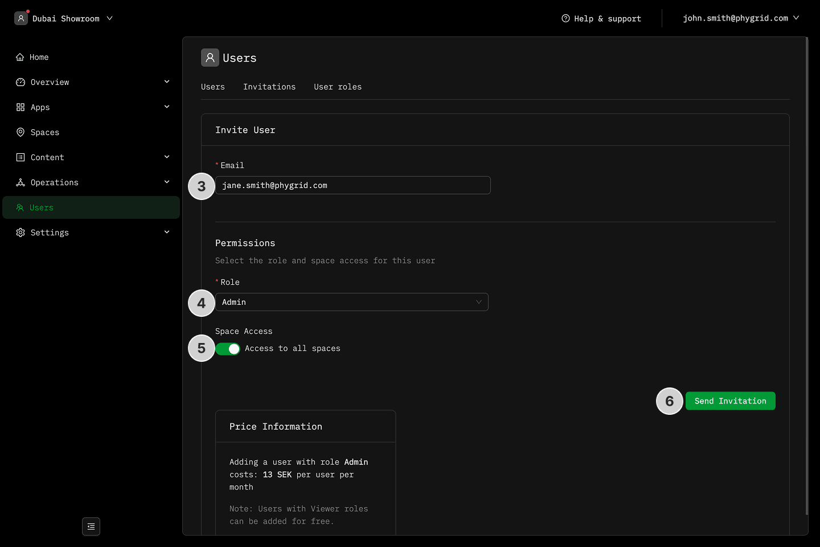Collapse the sidebar with bottom menu icon
The height and width of the screenshot is (547, 820).
point(91,526)
